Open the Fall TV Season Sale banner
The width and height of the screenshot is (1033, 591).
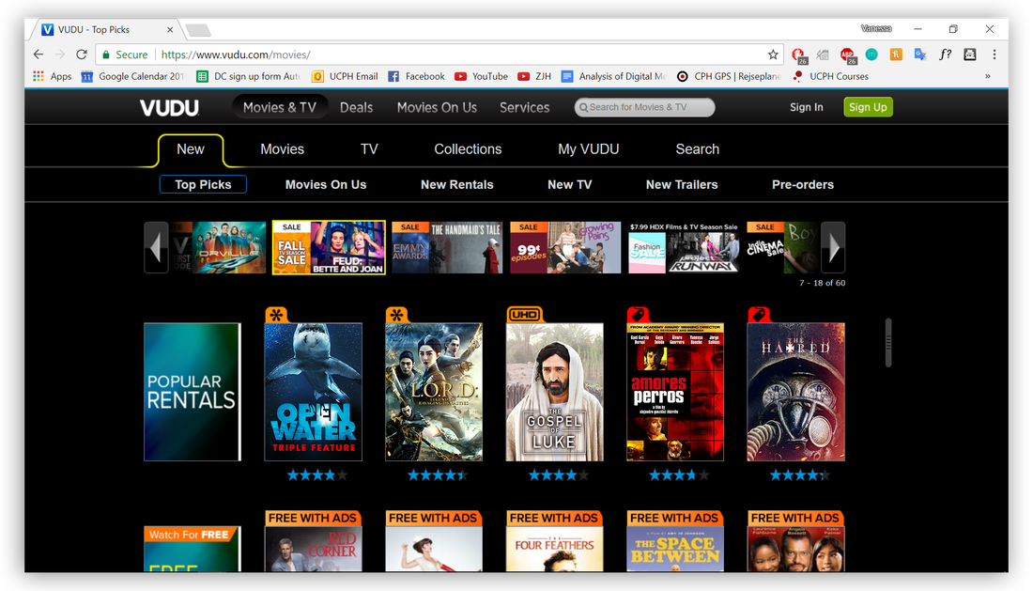[x=329, y=248]
